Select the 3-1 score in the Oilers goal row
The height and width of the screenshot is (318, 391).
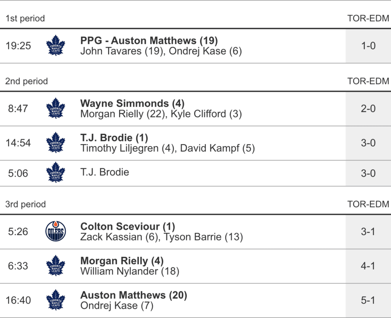[368, 232]
